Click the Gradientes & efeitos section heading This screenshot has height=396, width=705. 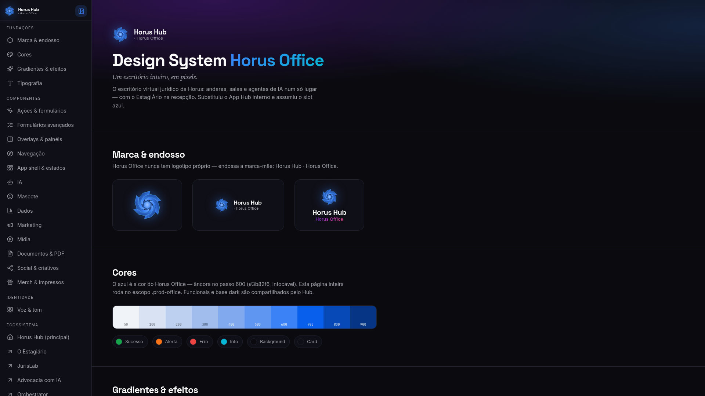click(155, 390)
